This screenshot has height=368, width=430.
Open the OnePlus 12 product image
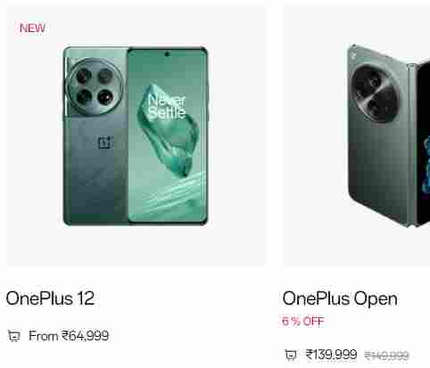pos(136,135)
